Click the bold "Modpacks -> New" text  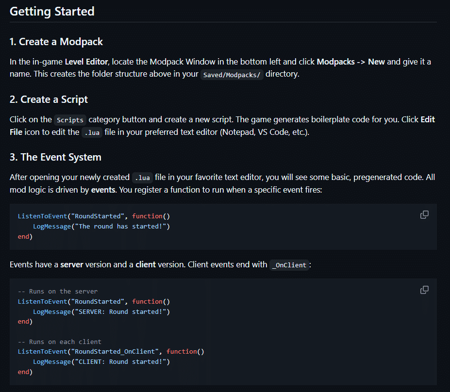pyautogui.click(x=350, y=62)
